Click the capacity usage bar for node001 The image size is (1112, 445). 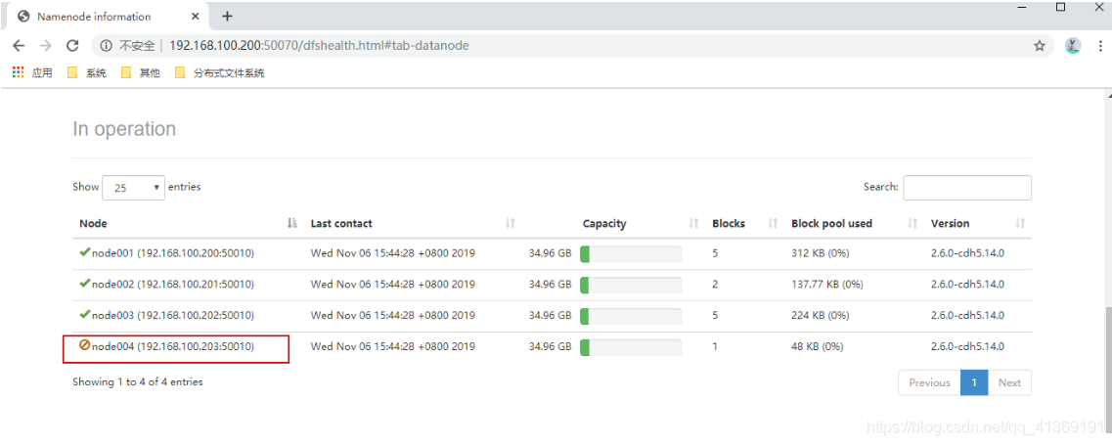[631, 254]
